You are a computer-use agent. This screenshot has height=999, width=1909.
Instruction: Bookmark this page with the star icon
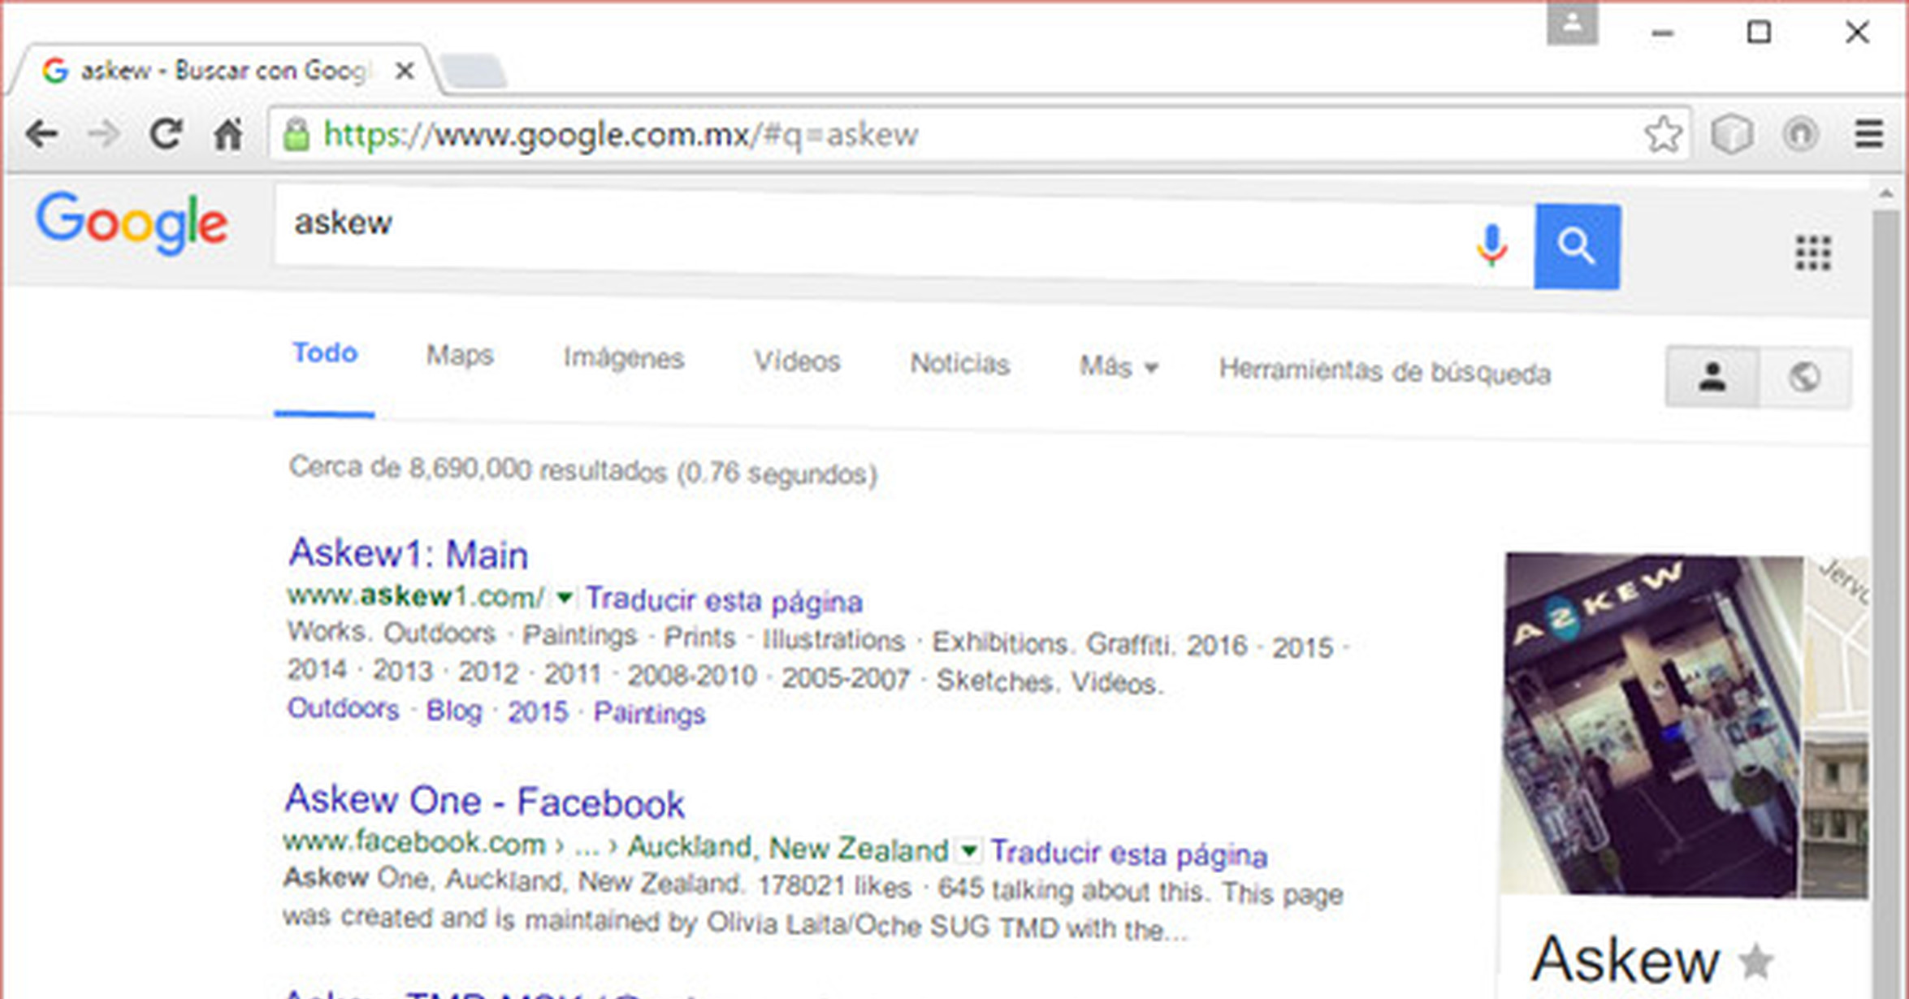[x=1663, y=134]
